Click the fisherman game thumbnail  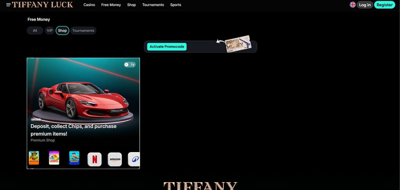pyautogui.click(x=74, y=158)
